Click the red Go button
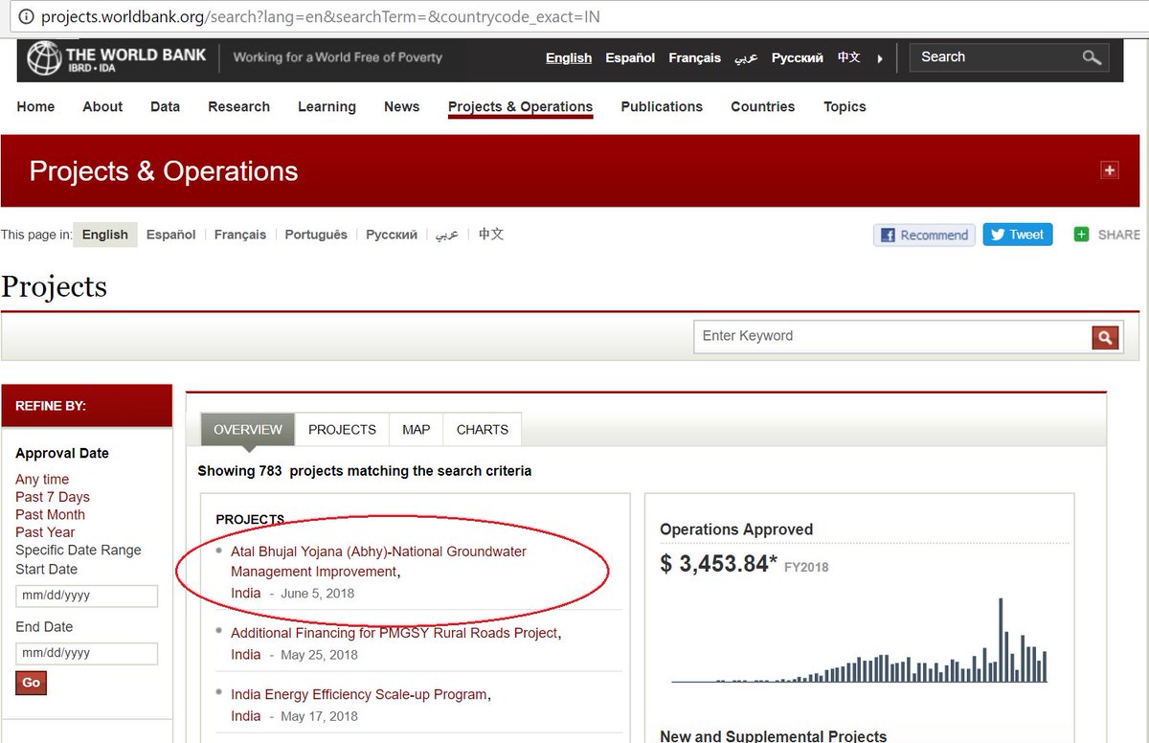The width and height of the screenshot is (1149, 743). 31,683
